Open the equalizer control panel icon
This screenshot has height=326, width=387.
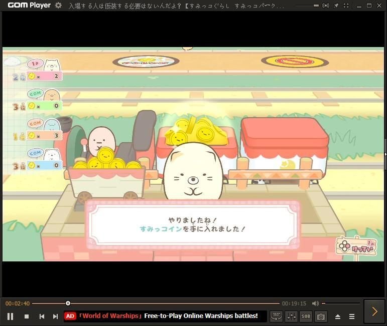[x=291, y=316]
